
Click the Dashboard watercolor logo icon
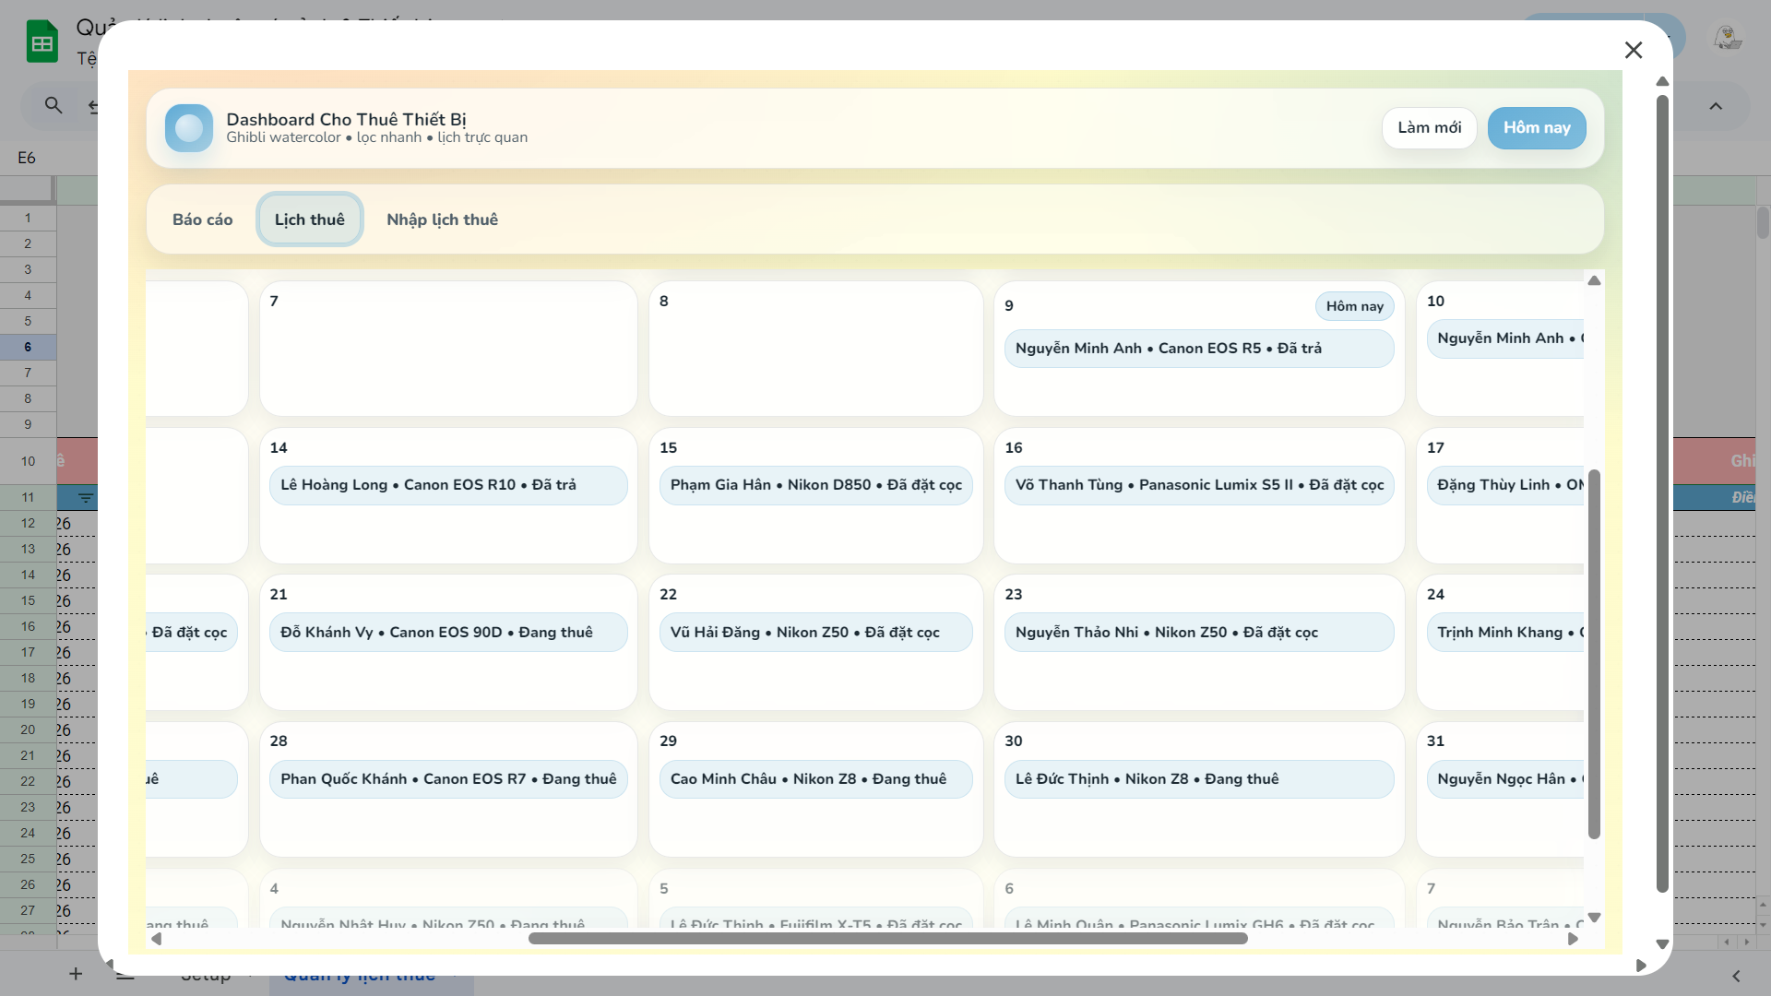point(189,128)
